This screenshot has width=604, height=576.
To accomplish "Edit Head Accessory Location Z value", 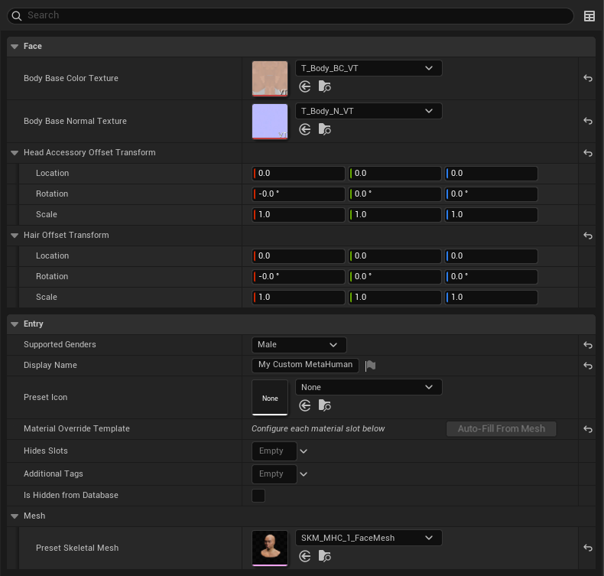I will (491, 174).
